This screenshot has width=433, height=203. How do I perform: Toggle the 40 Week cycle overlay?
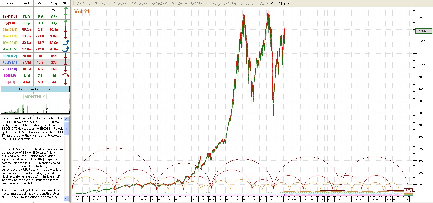160,4
